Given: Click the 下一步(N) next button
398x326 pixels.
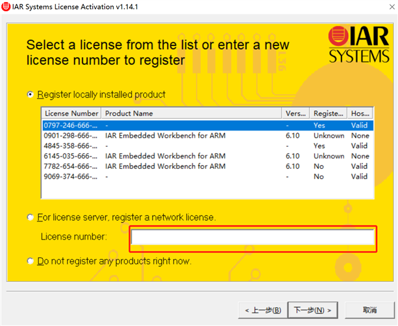Looking at the screenshot, I should pyautogui.click(x=312, y=310).
